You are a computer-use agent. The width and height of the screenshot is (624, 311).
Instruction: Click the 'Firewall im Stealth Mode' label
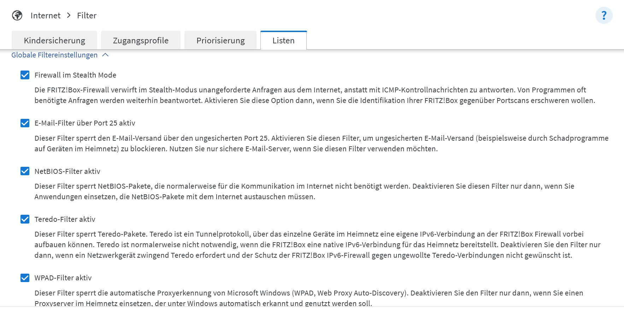(x=75, y=75)
